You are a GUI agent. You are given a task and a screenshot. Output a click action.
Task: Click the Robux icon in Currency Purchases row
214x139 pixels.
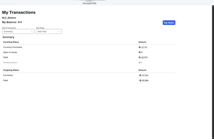click(139, 47)
